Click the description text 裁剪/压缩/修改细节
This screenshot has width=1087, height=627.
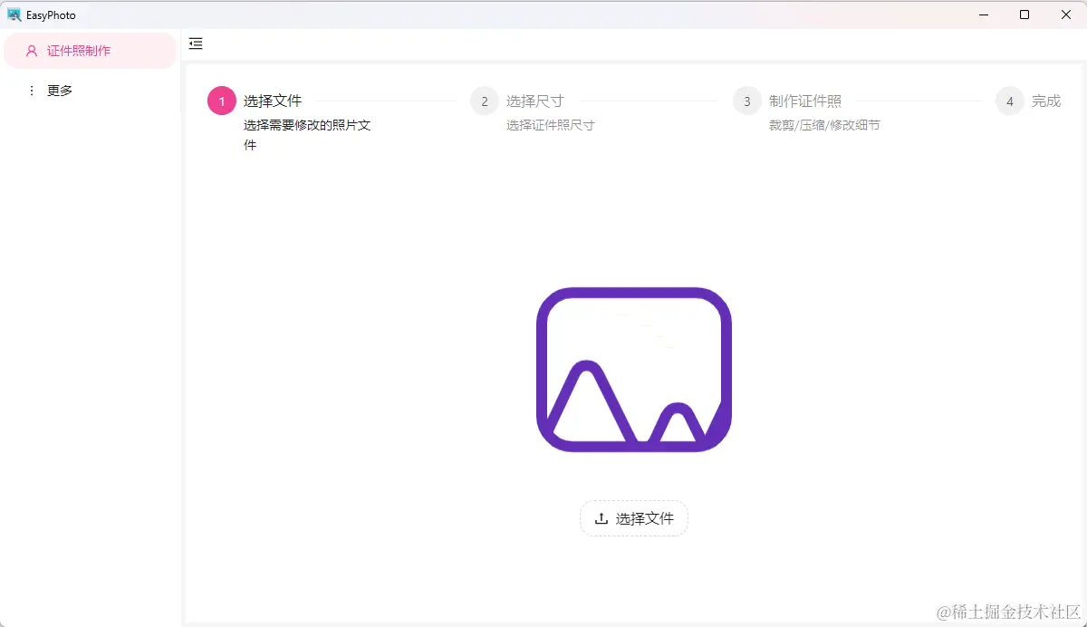tap(824, 125)
